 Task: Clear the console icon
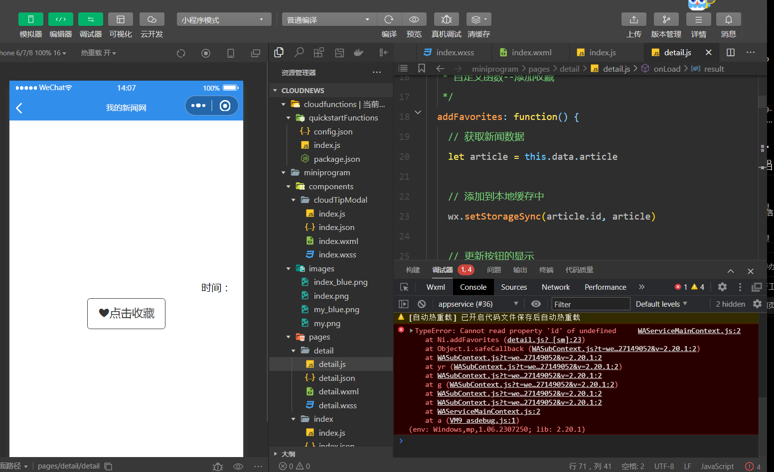422,304
